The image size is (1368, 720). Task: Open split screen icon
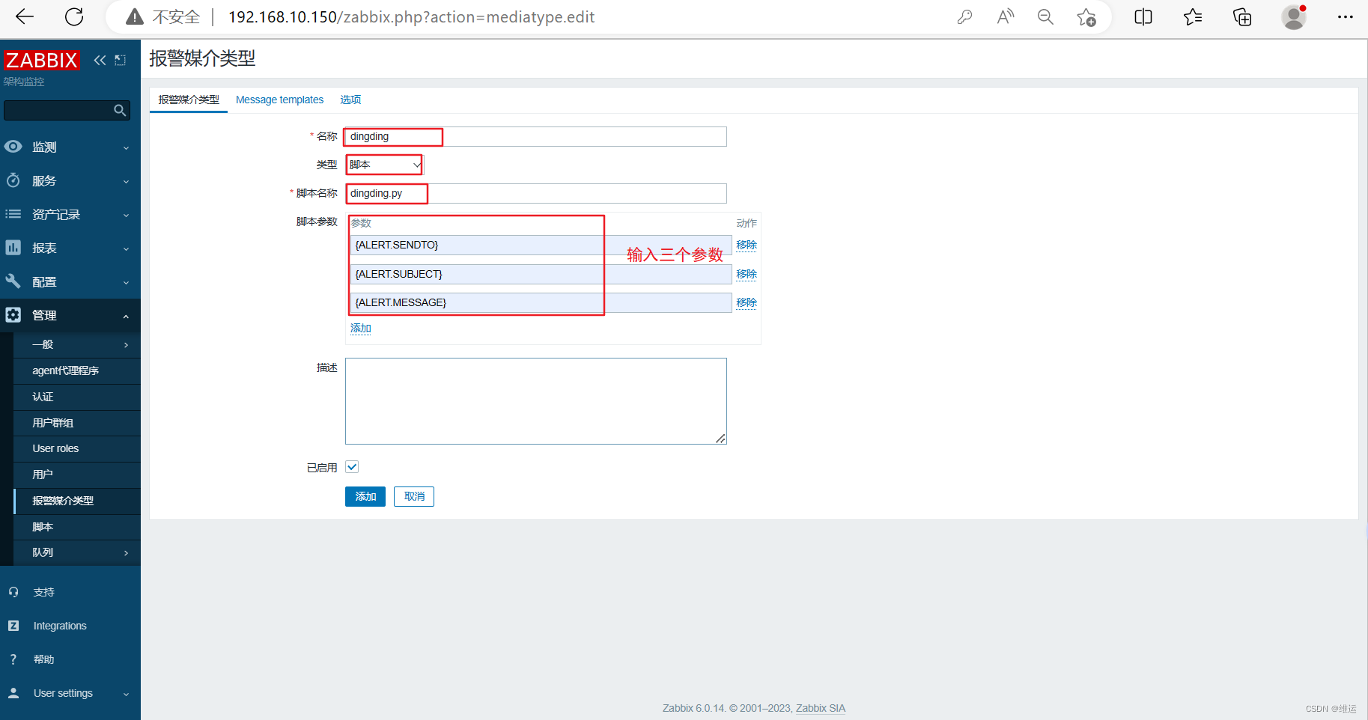(x=1143, y=16)
